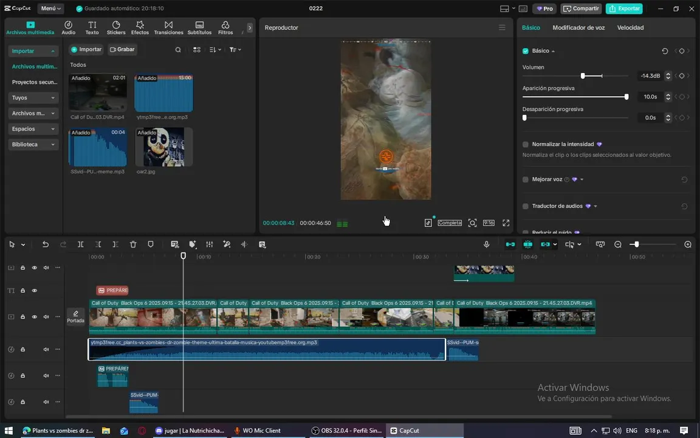Open the sort order dropdown
Image resolution: width=700 pixels, height=438 pixels.
pos(215,50)
